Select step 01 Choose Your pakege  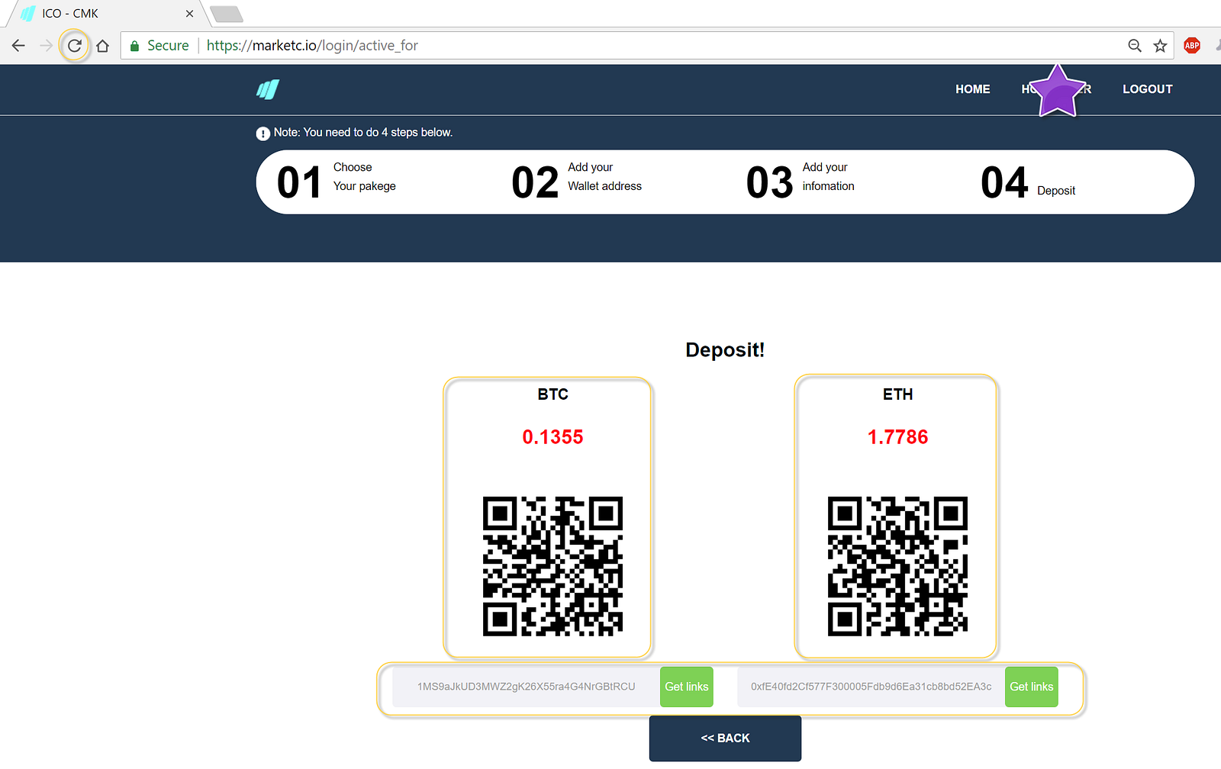tap(337, 182)
